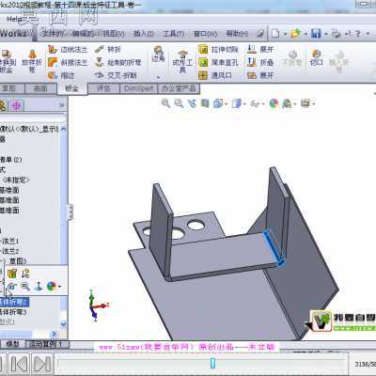Viewport: 376px width, 376px height.
Task: Open the pink crosshair DimXpert manager tab
Action: [16, 106]
